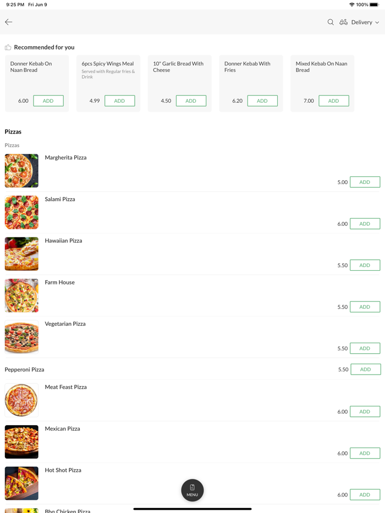This screenshot has height=513, width=385.
Task: Click the thumbs-up beside Recommended for you
Action: (x=7, y=47)
